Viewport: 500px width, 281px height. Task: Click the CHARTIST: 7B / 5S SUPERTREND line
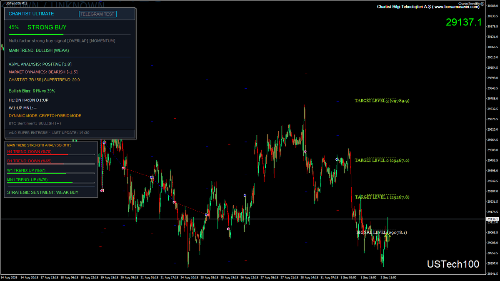click(44, 80)
